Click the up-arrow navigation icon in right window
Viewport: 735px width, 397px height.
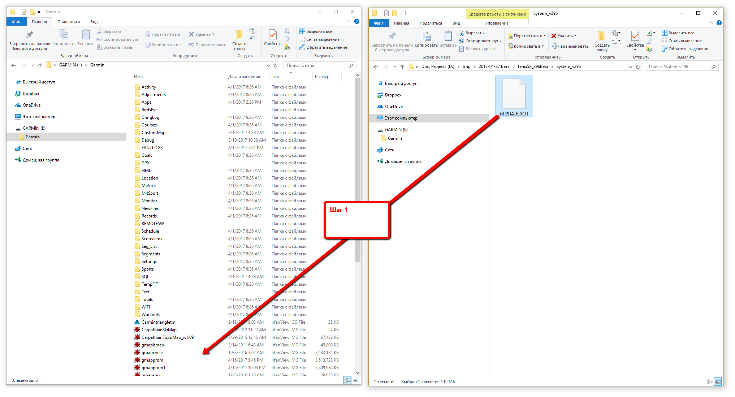point(402,67)
